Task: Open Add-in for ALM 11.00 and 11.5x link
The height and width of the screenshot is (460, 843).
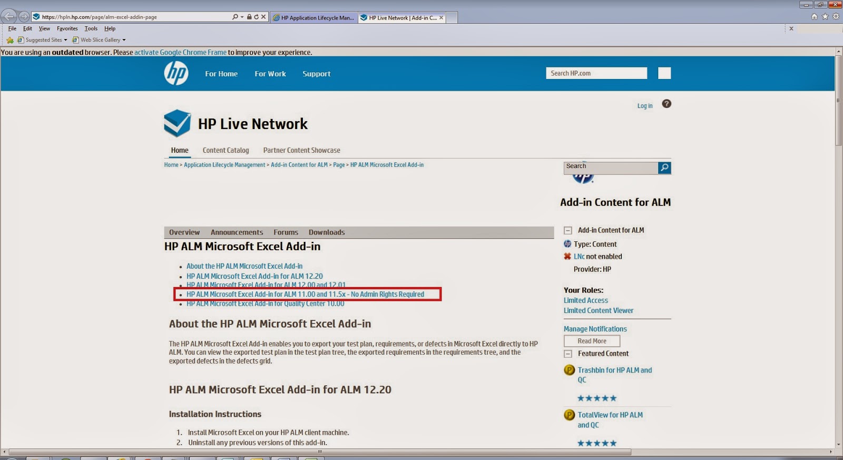Action: 305,294
